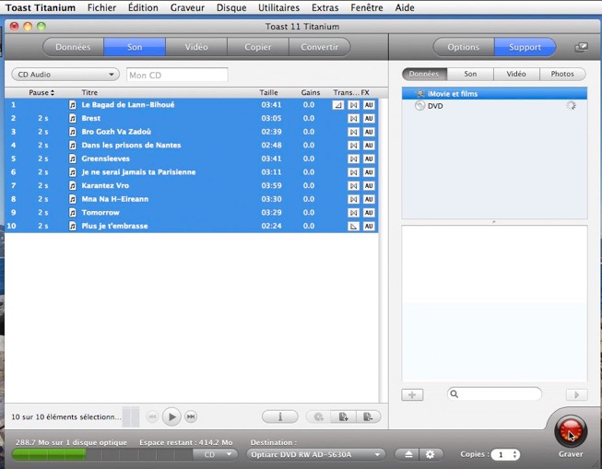
Task: Click the add files icon in bottom toolbar
Action: click(343, 416)
